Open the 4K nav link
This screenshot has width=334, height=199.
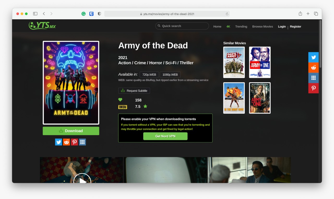click(x=228, y=26)
